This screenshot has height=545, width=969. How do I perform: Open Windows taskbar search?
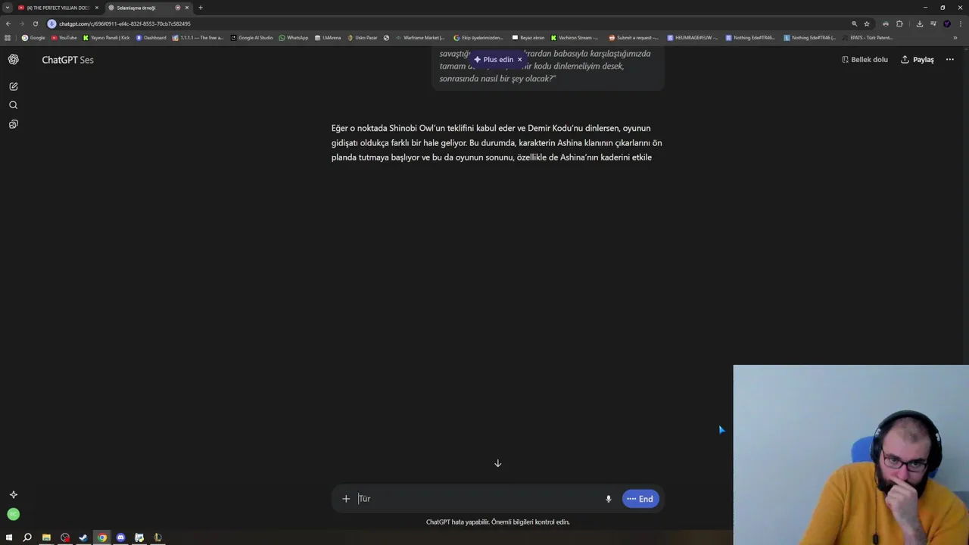click(27, 537)
